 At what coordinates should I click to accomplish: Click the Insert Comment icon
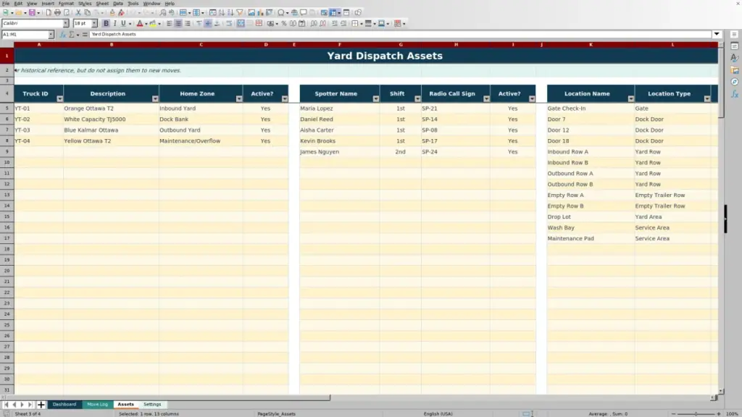tap(304, 12)
